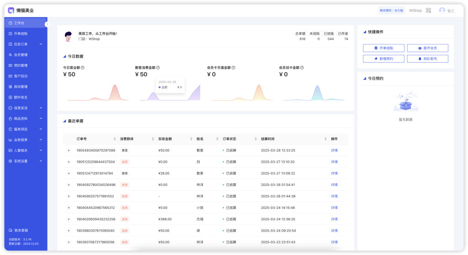Image resolution: width=468 pixels, height=255 pixels.
Task: Click the 新开会员 button
Action: coord(427,48)
